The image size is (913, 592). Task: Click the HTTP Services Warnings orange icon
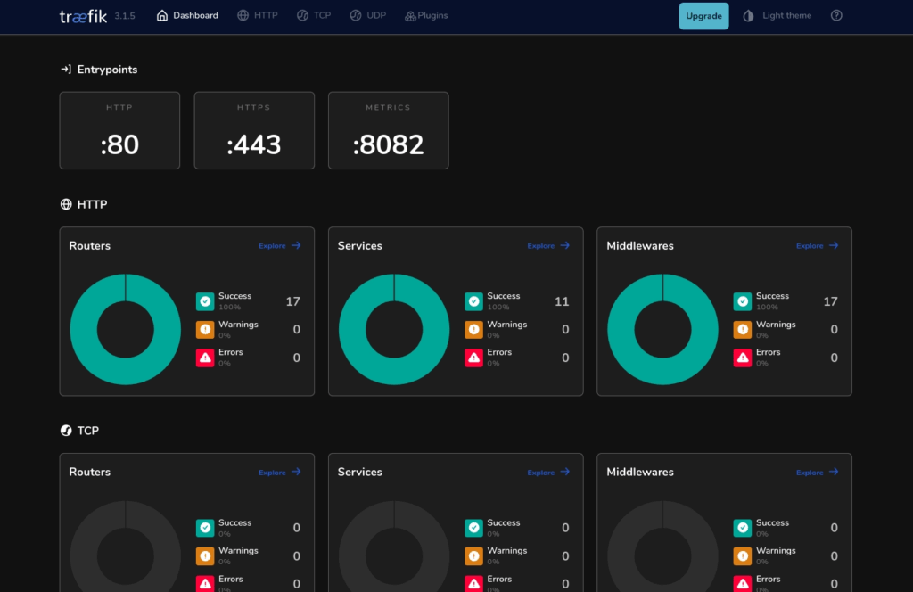[x=473, y=330]
